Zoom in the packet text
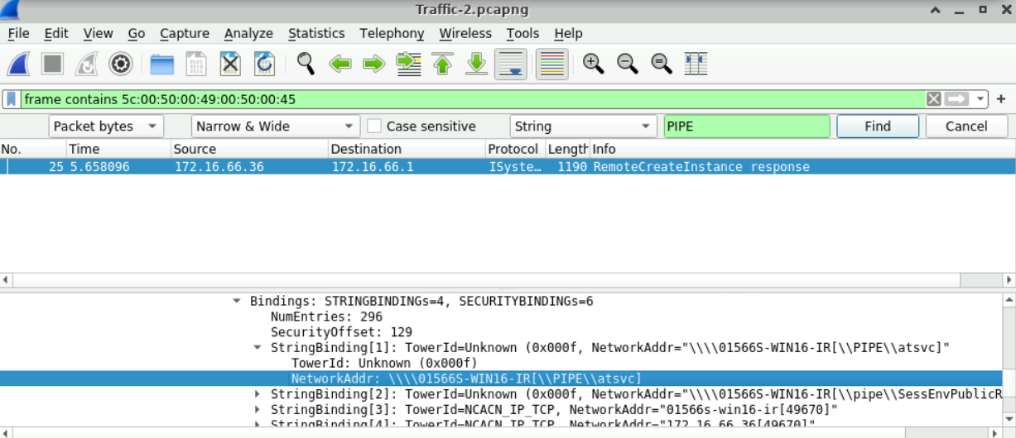This screenshot has height=438, width=1016. coord(593,64)
